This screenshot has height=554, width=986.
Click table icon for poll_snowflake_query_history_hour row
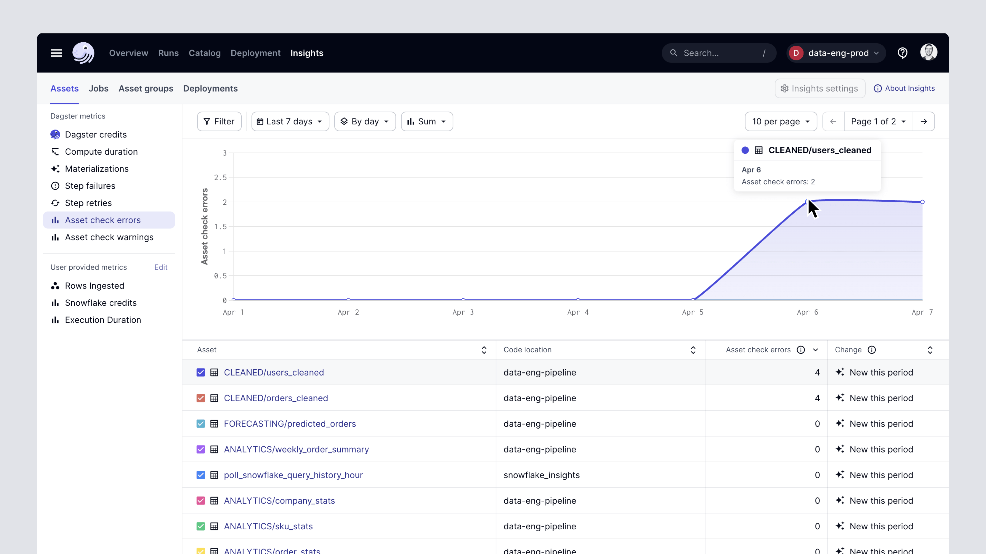(x=214, y=475)
